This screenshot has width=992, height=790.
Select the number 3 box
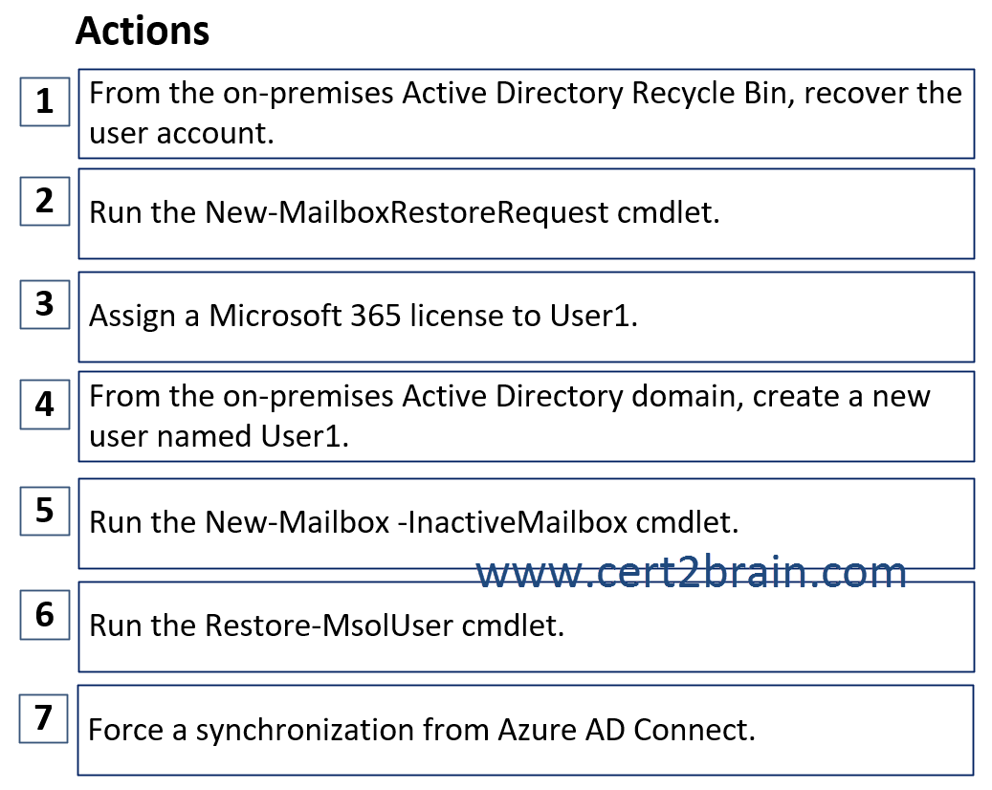(45, 304)
